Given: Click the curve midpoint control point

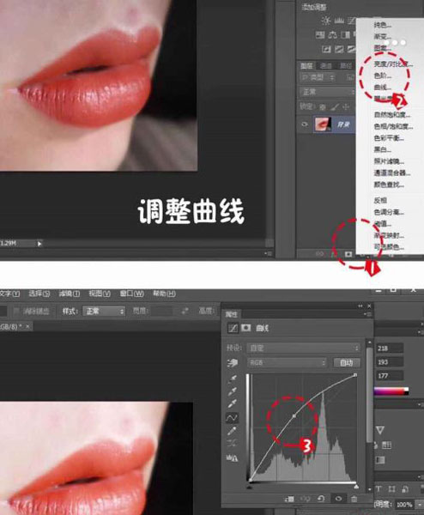Looking at the screenshot, I should (x=294, y=415).
